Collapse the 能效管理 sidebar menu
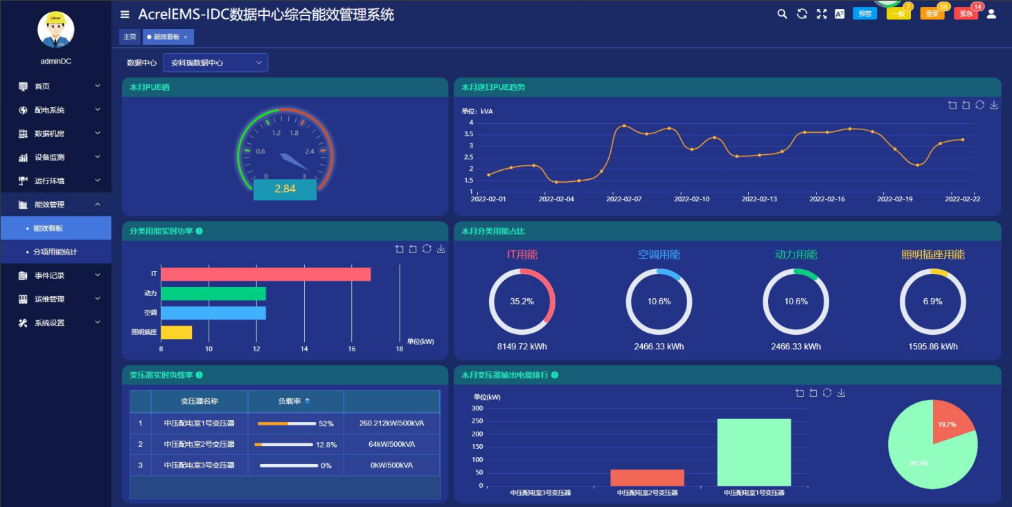This screenshot has height=507, width=1012. coord(55,204)
